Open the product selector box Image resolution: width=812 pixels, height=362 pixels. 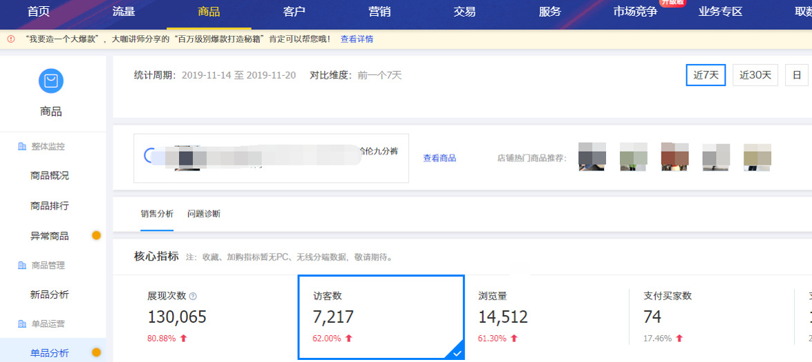[271, 158]
